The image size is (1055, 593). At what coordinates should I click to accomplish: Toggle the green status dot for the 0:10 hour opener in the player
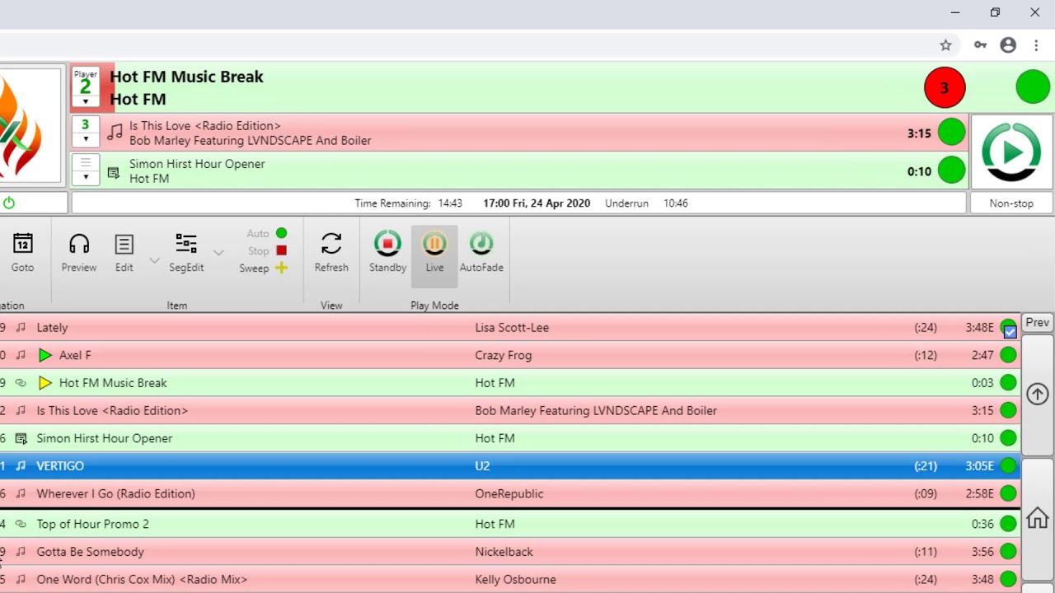(x=951, y=170)
